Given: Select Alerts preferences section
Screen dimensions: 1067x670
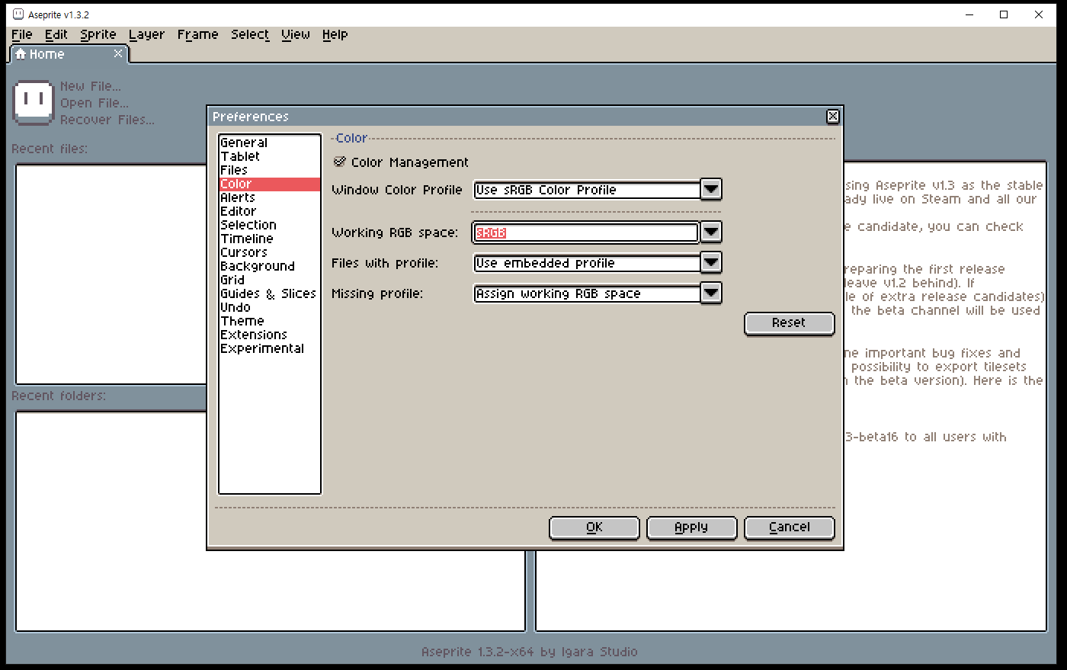Looking at the screenshot, I should pos(270,197).
